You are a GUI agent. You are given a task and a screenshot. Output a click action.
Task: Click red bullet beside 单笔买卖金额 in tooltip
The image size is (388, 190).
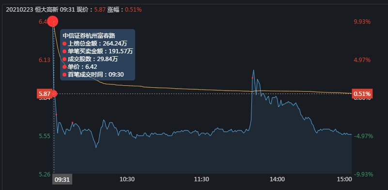click(64, 51)
